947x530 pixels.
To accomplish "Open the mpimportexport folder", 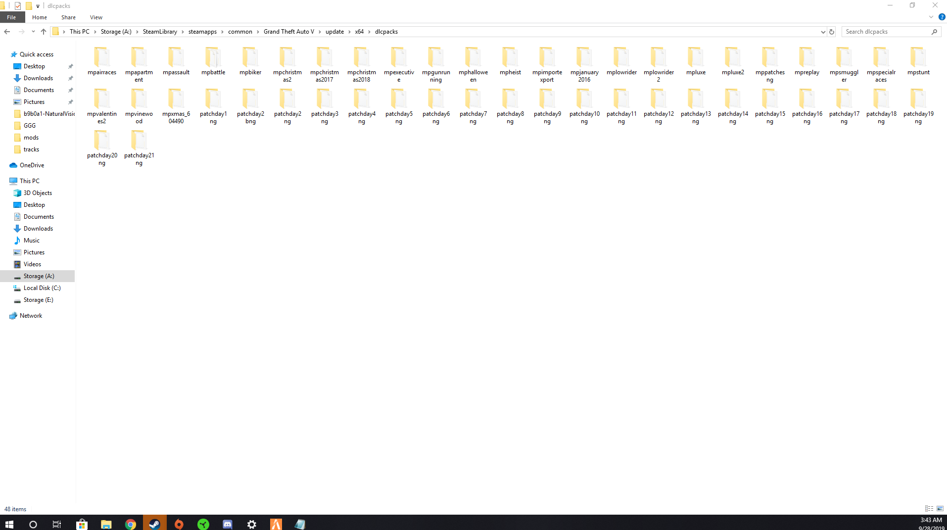I will [547, 64].
